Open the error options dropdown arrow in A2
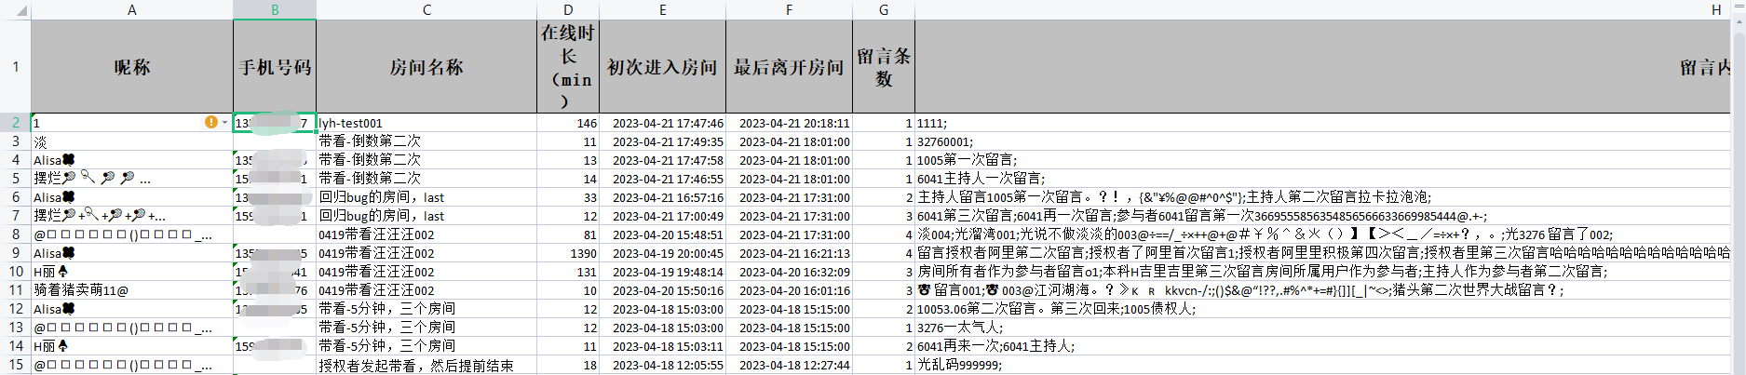Image resolution: width=1746 pixels, height=375 pixels. click(224, 123)
